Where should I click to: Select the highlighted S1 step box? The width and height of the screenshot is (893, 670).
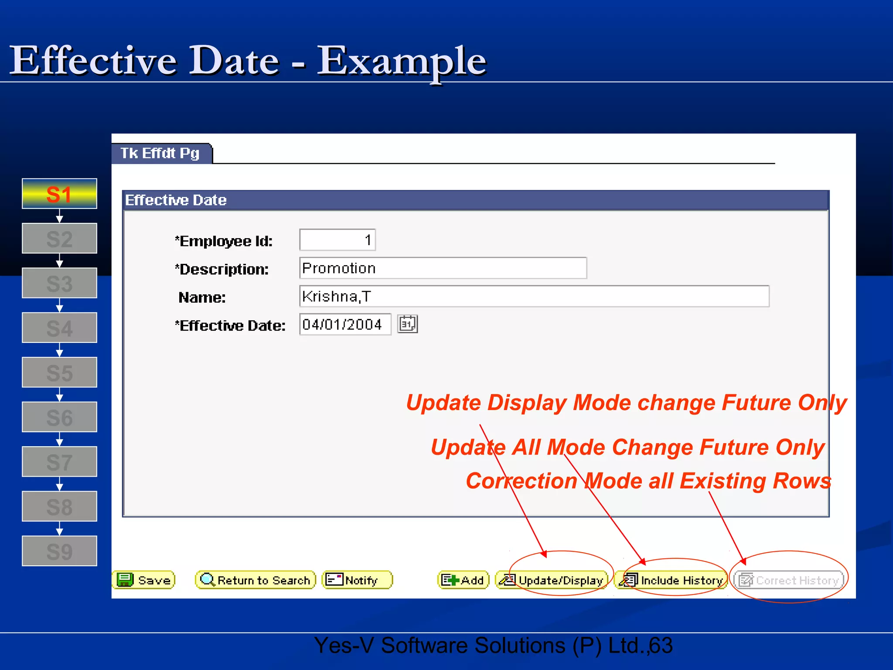(59, 194)
